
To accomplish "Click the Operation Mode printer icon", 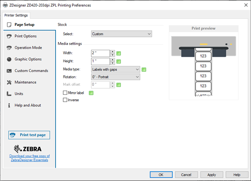I will click(x=9, y=48).
